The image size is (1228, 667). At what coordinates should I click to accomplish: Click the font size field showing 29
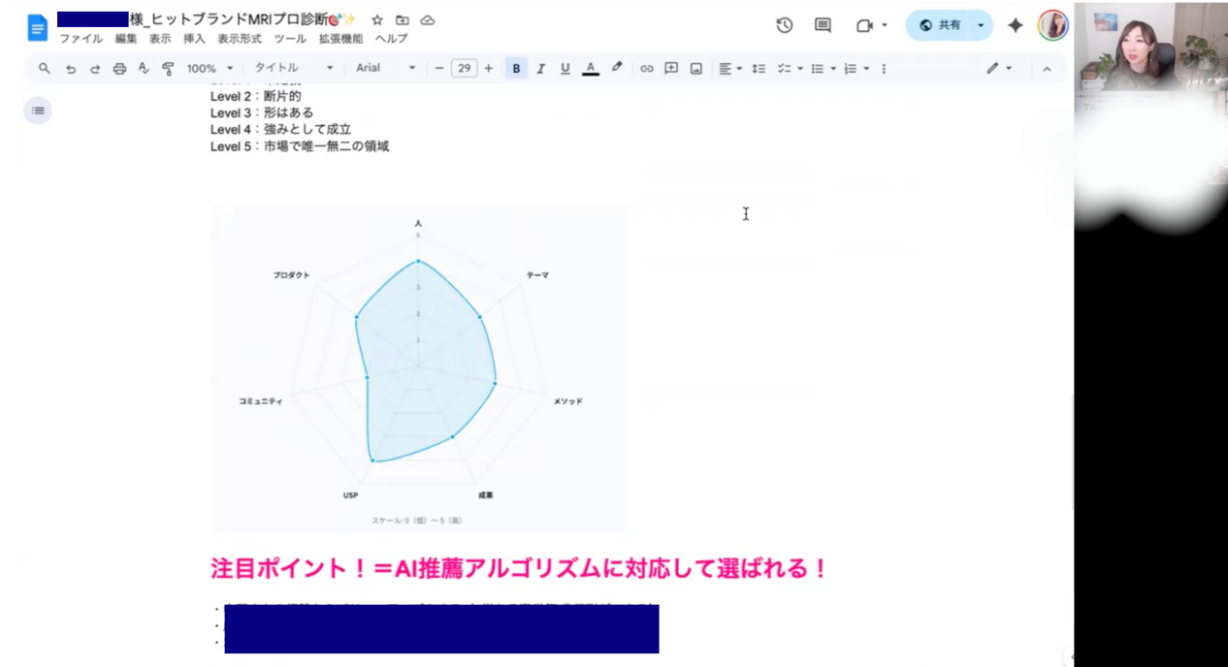464,69
